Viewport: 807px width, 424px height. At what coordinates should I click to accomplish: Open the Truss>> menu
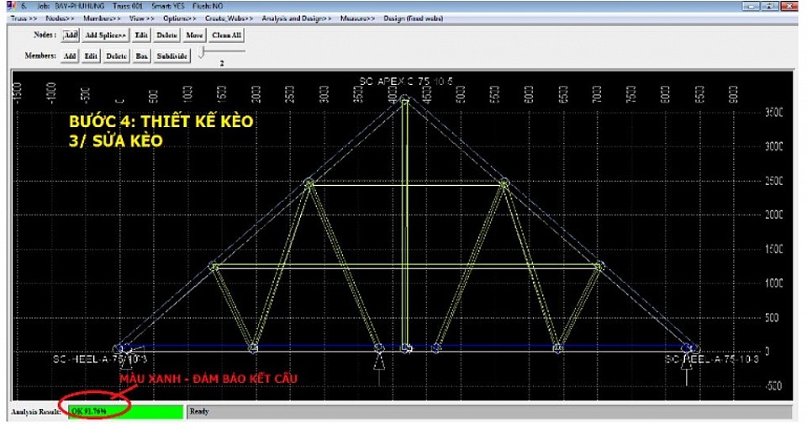point(23,17)
